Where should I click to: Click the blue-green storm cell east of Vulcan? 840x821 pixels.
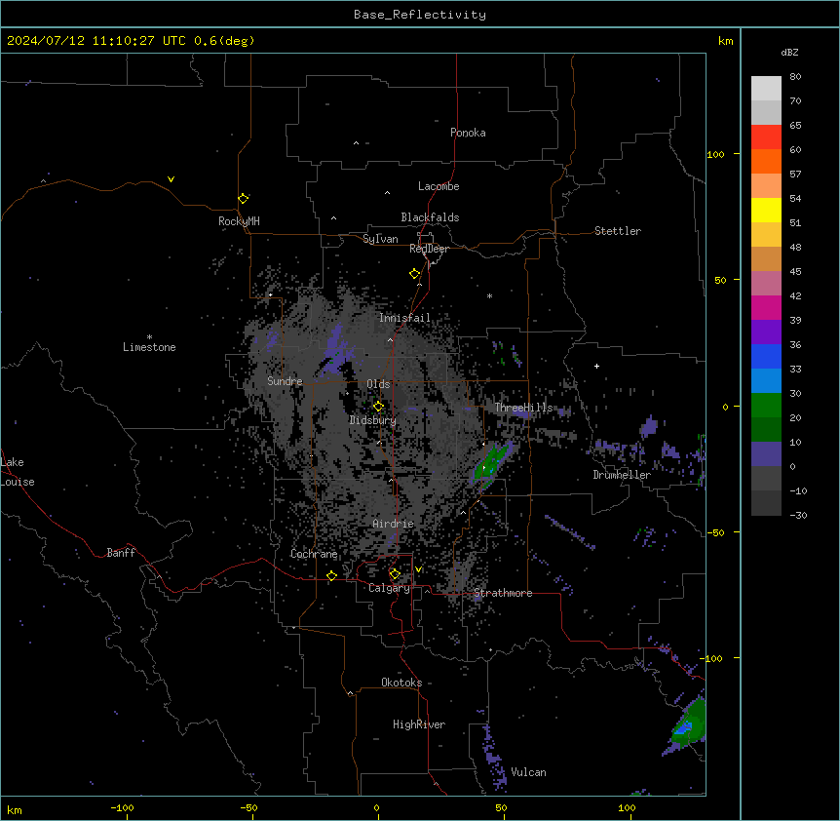688,724
